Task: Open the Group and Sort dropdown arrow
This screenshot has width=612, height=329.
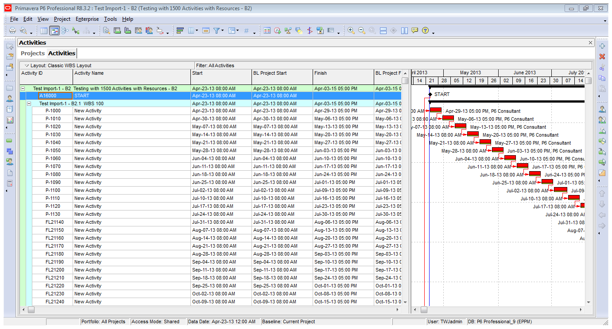Action: click(238, 31)
